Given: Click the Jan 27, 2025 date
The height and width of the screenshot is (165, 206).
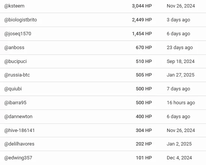Looking at the screenshot, I should [x=180, y=75].
